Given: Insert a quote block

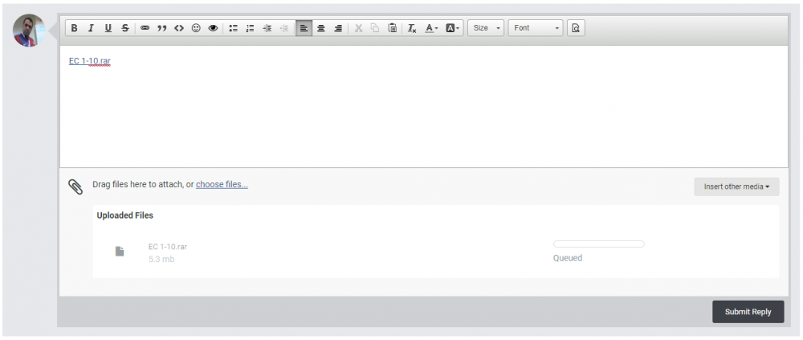Looking at the screenshot, I should [x=162, y=28].
